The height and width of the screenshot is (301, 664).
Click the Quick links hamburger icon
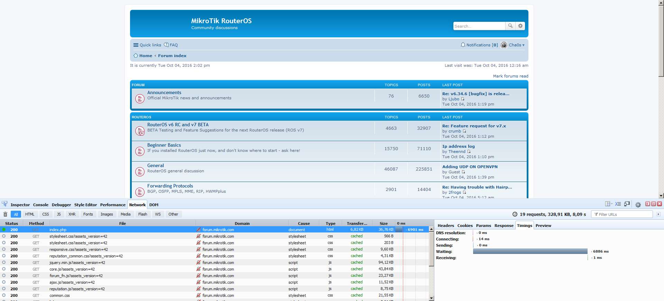point(136,45)
